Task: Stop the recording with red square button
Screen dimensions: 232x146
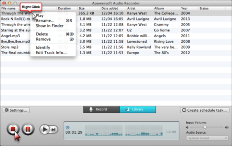Action: (x=13, y=129)
